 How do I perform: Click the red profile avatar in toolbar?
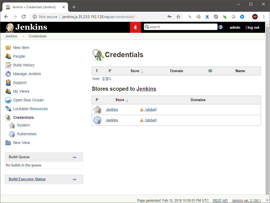[255, 17]
